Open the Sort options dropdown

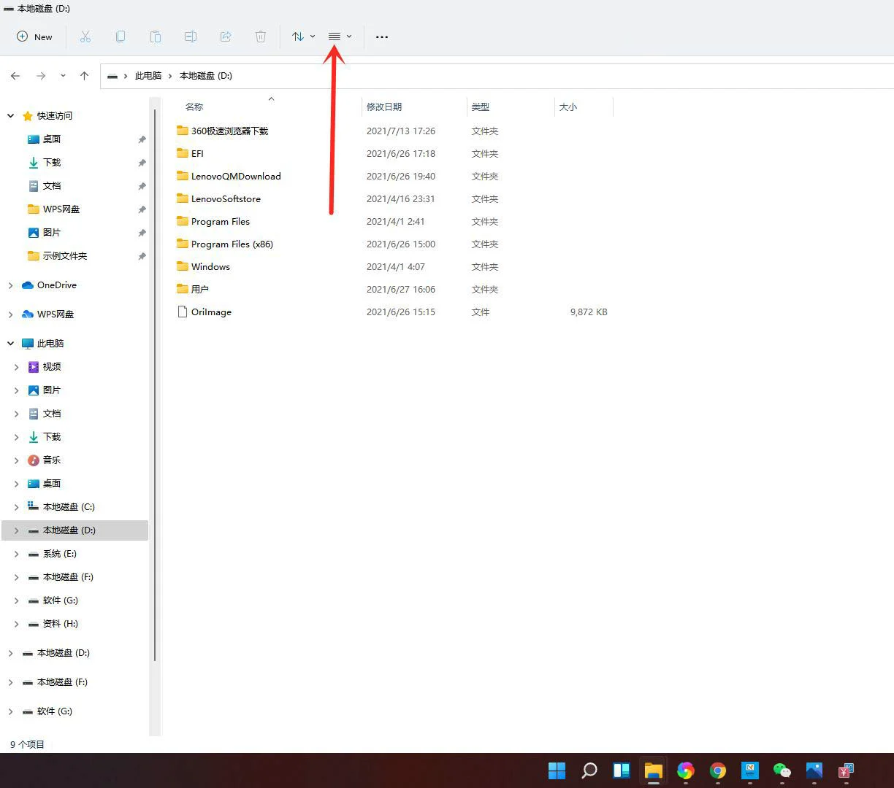pyautogui.click(x=303, y=36)
